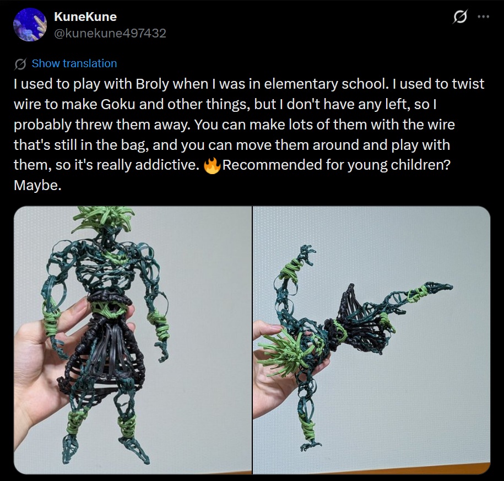
Task: Open KuneKune's round profile avatar
Action: [x=30, y=25]
